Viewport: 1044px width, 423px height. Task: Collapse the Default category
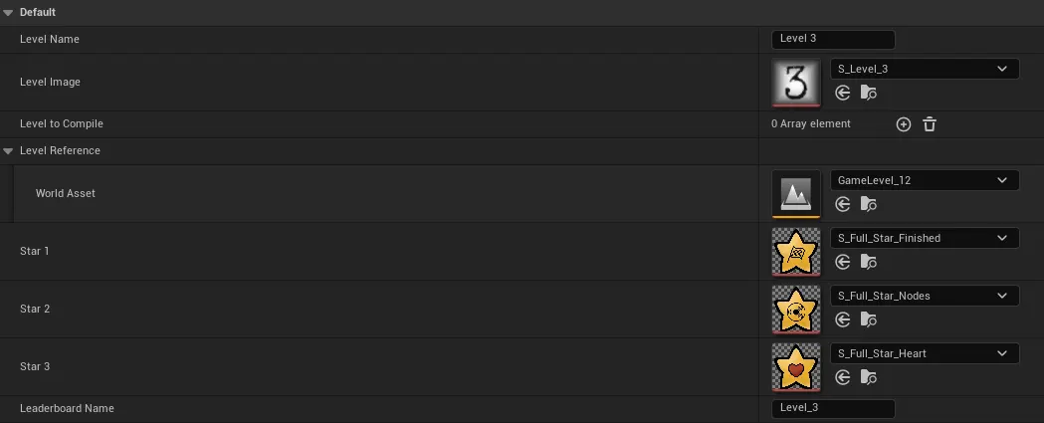tap(8, 13)
